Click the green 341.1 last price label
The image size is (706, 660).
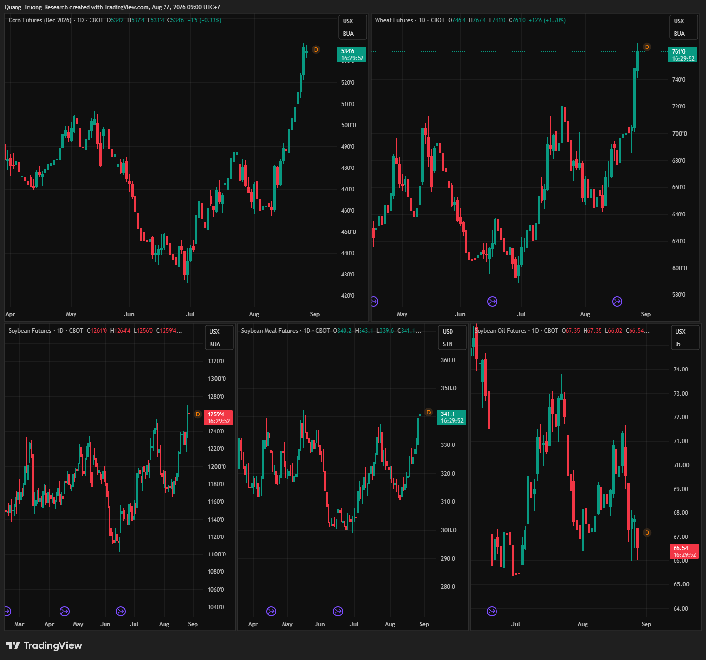[451, 417]
